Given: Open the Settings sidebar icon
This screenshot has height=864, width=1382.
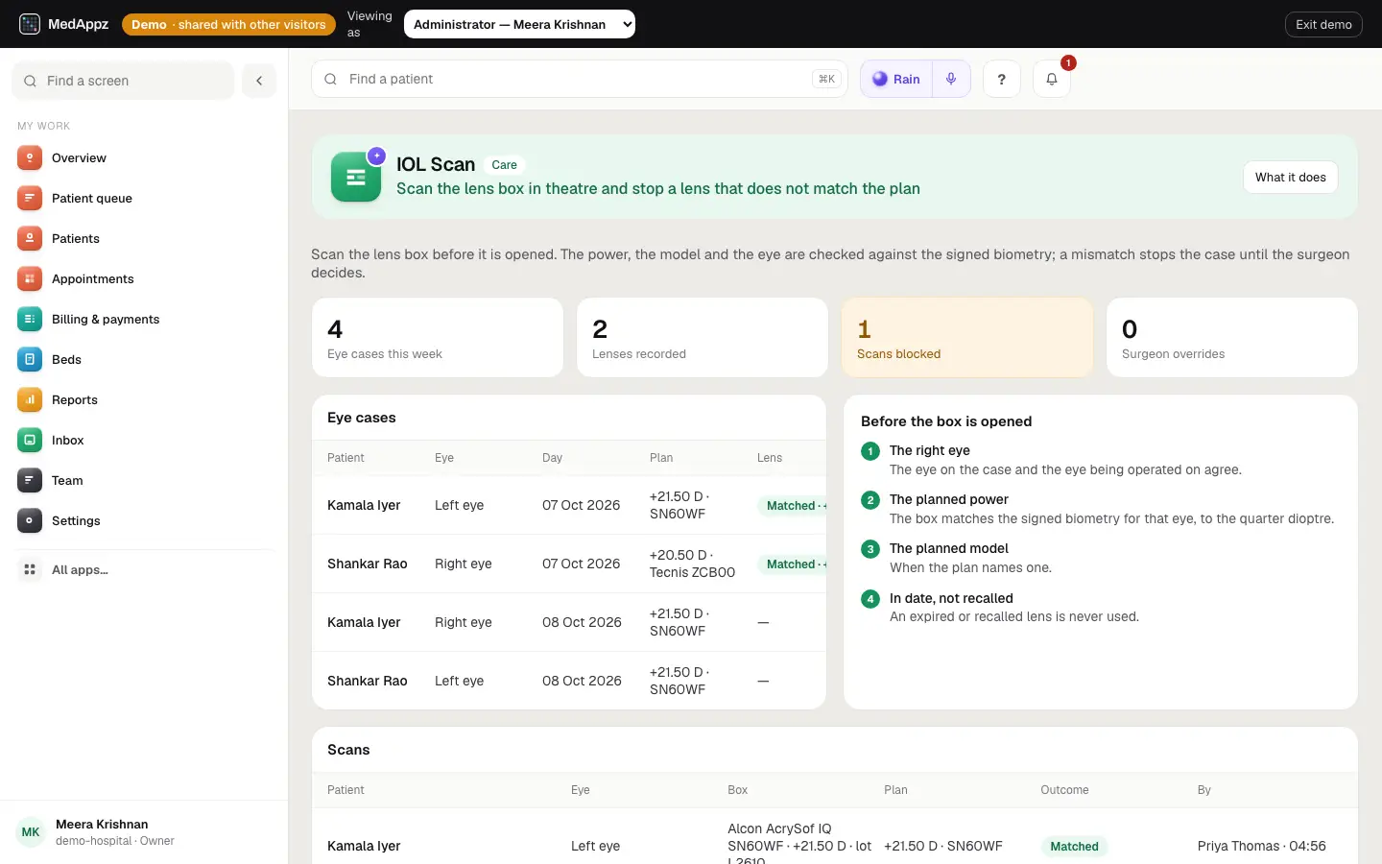Looking at the screenshot, I should tap(30, 521).
